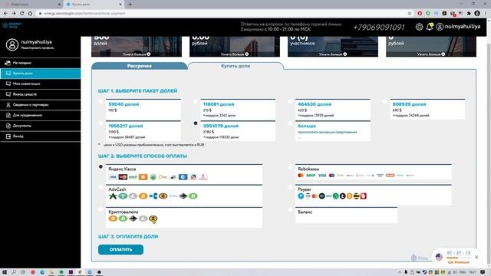Click the striped Beeline icon under Payeer
The height and width of the screenshot is (276, 491).
tap(356, 196)
